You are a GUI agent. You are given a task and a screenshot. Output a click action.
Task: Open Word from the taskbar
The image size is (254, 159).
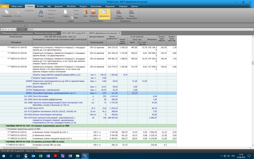click(x=48, y=156)
